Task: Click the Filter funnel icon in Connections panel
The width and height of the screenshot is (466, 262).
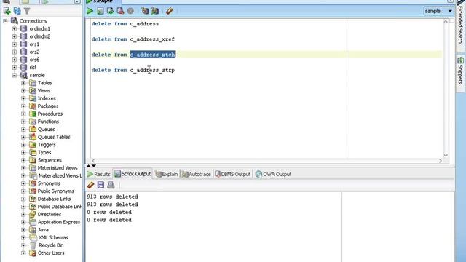Action: click(x=27, y=11)
